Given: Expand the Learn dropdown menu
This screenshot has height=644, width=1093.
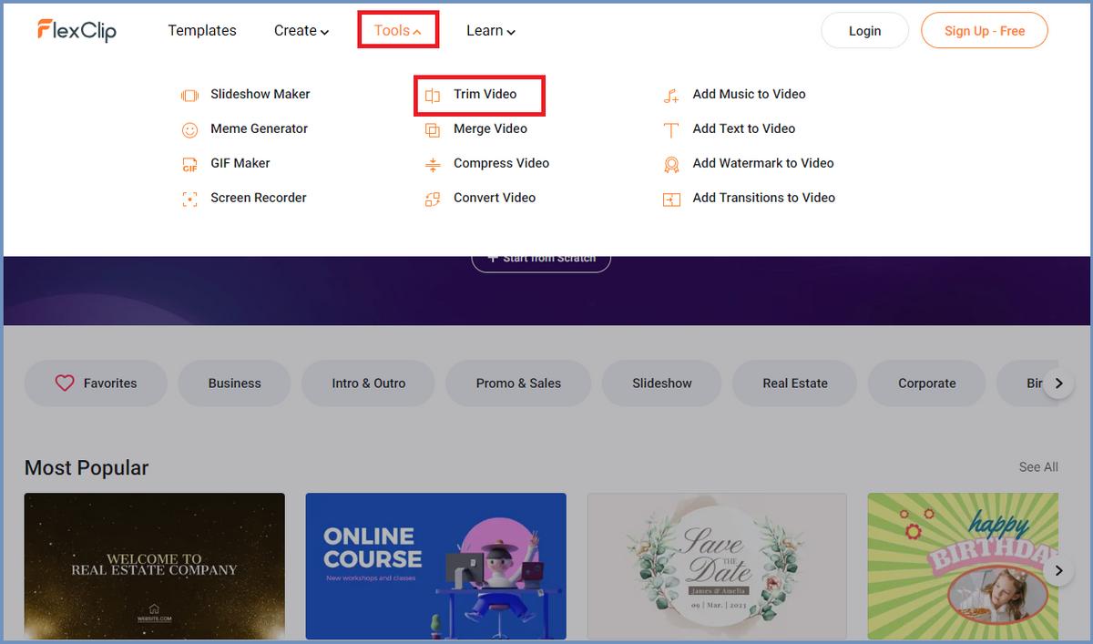Looking at the screenshot, I should (x=490, y=31).
